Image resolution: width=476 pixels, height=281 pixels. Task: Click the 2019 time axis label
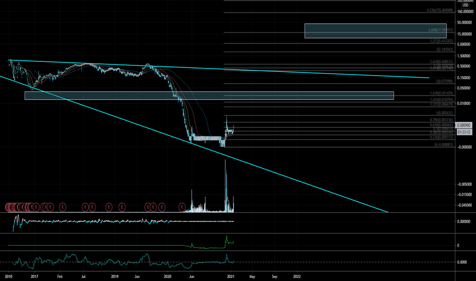[x=115, y=276]
